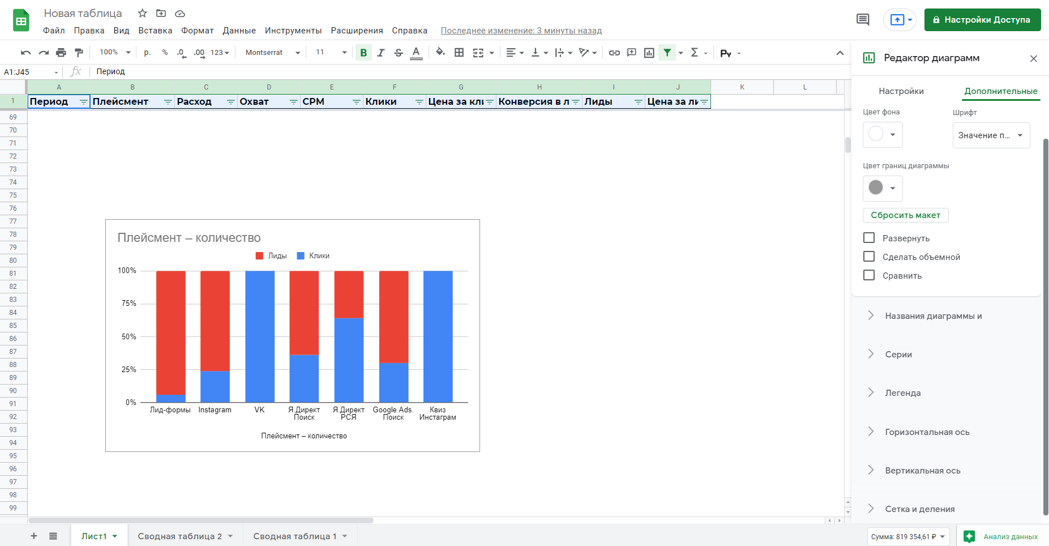The image size is (1049, 546).
Task: Expand the Легенда section
Action: point(902,393)
